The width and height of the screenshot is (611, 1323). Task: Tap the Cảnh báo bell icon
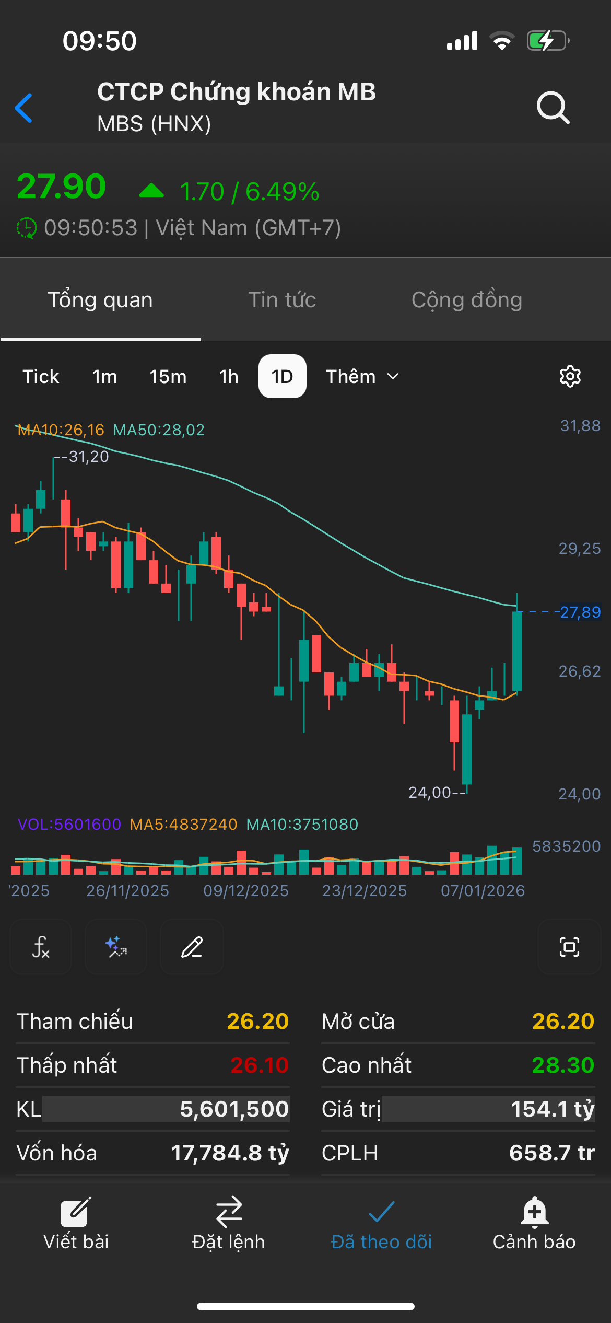(534, 1212)
